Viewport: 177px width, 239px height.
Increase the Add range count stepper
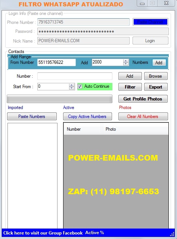click(x=125, y=61)
